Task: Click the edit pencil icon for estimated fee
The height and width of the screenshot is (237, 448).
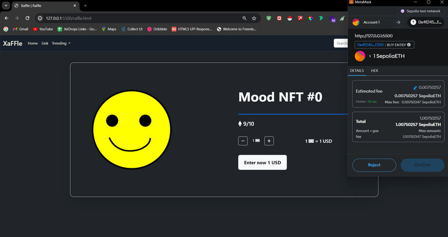Action: pyautogui.click(x=415, y=88)
